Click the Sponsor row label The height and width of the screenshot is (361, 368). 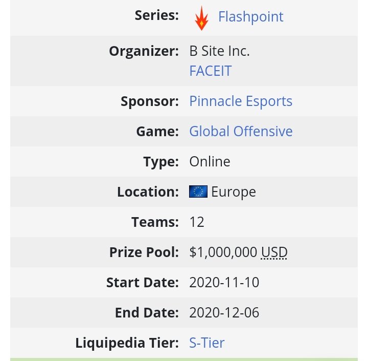pos(150,101)
